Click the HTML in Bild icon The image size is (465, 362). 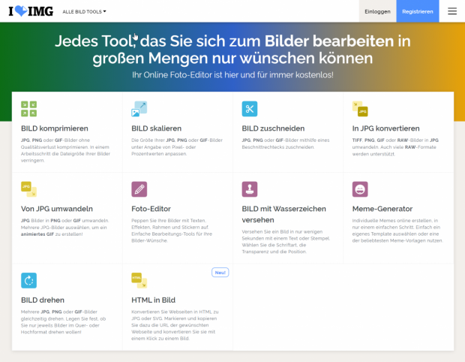[139, 280]
